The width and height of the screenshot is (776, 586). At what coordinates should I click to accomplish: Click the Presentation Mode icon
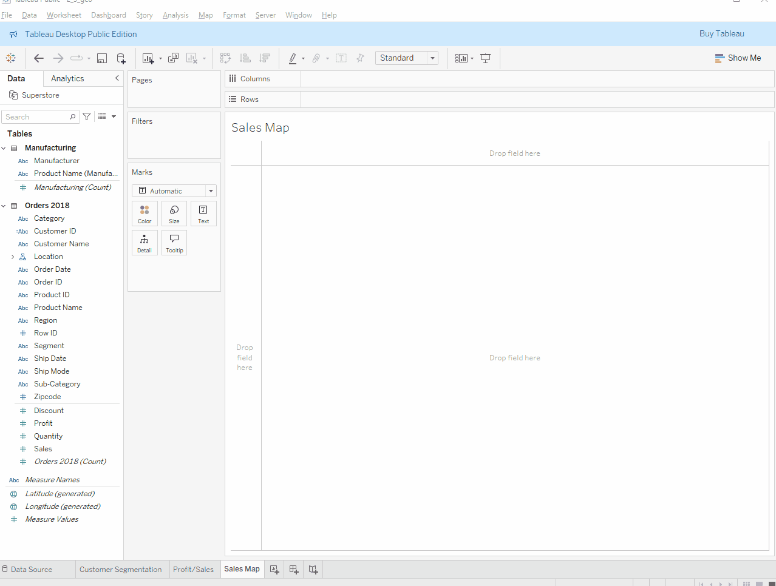point(486,58)
